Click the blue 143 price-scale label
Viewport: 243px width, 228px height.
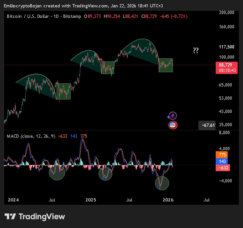(222, 161)
